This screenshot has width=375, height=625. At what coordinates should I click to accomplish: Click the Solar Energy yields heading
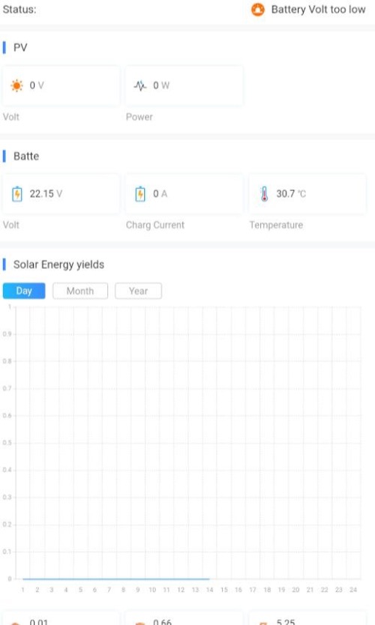[58, 265]
